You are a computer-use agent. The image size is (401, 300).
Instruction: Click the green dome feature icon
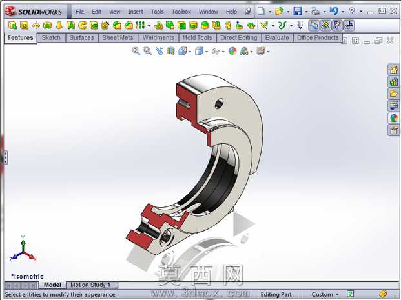coord(205,26)
